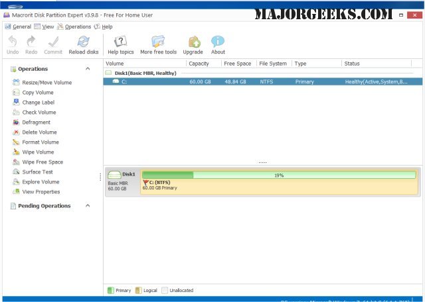Select the Surface Test operation
The width and height of the screenshot is (425, 302).
tap(37, 172)
